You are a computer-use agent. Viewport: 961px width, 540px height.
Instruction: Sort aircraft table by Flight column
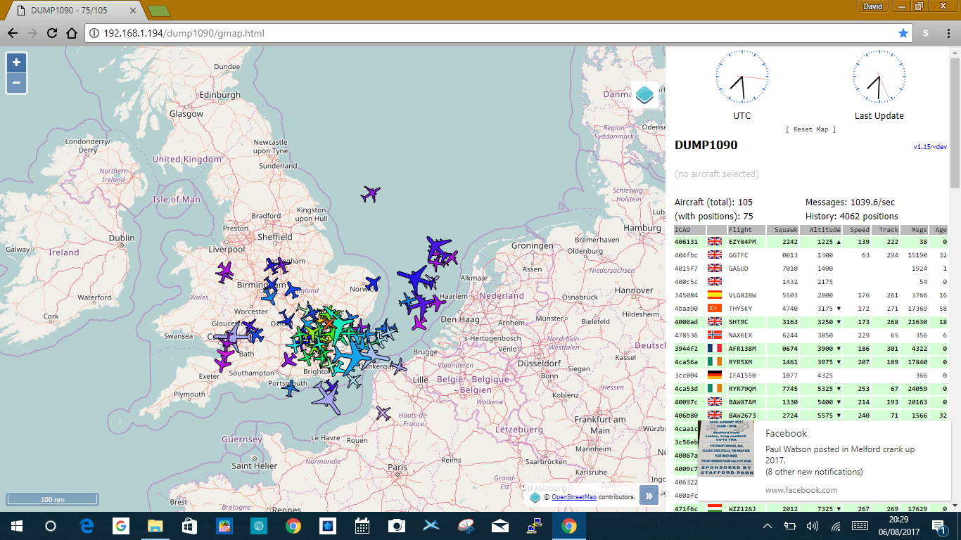740,230
